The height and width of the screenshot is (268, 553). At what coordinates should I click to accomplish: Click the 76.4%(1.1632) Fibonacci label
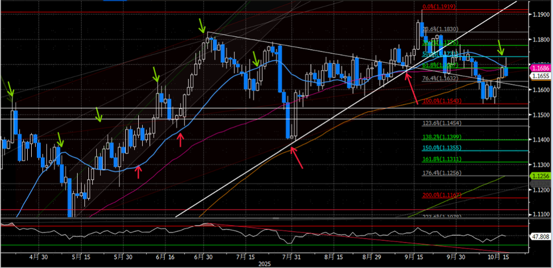(x=440, y=79)
